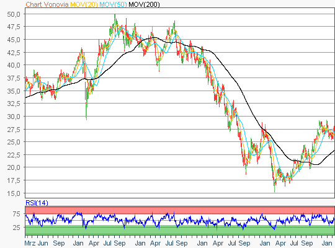The width and height of the screenshot is (335, 248).
Task: Click the Mrz month label on time axis
Action: (30, 243)
